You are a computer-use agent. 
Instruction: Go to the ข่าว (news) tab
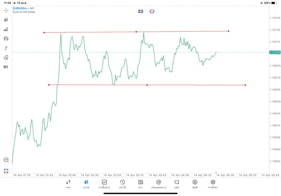click(140, 184)
